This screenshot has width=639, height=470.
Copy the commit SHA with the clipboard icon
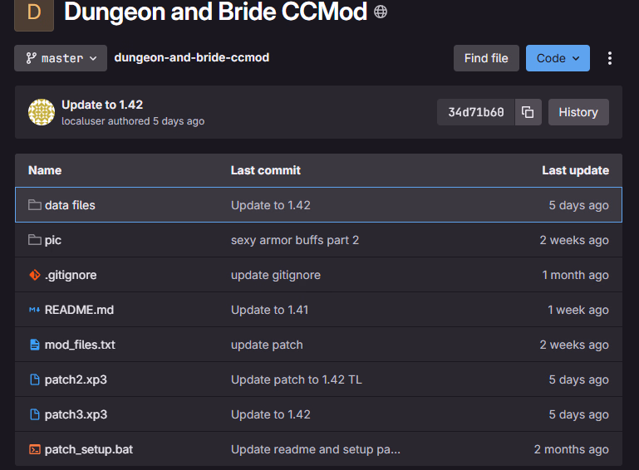[x=528, y=112]
